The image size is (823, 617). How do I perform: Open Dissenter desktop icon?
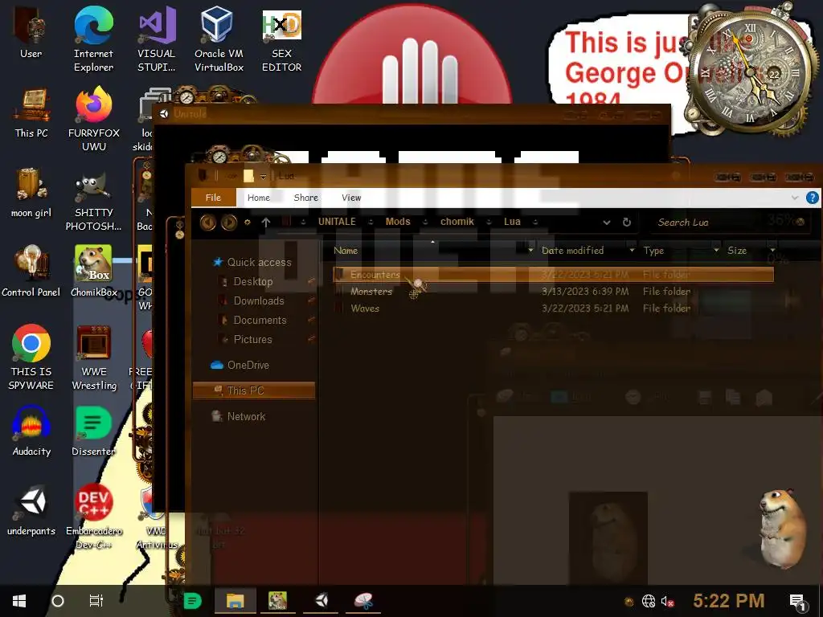(x=93, y=431)
